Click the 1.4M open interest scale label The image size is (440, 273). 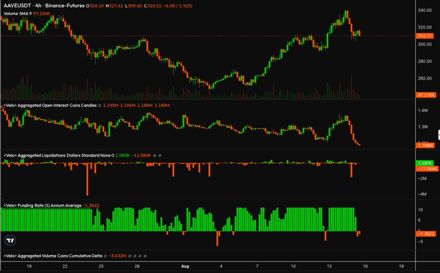click(423, 110)
